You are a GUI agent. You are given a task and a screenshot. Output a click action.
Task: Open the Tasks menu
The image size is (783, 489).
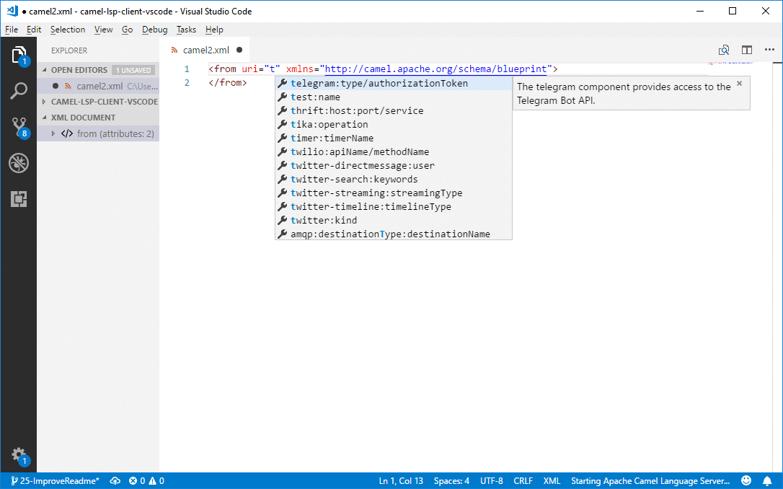click(x=186, y=30)
